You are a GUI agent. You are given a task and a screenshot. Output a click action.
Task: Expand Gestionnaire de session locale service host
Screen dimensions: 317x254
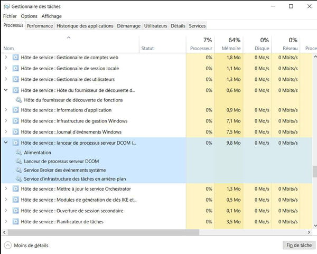point(6,68)
